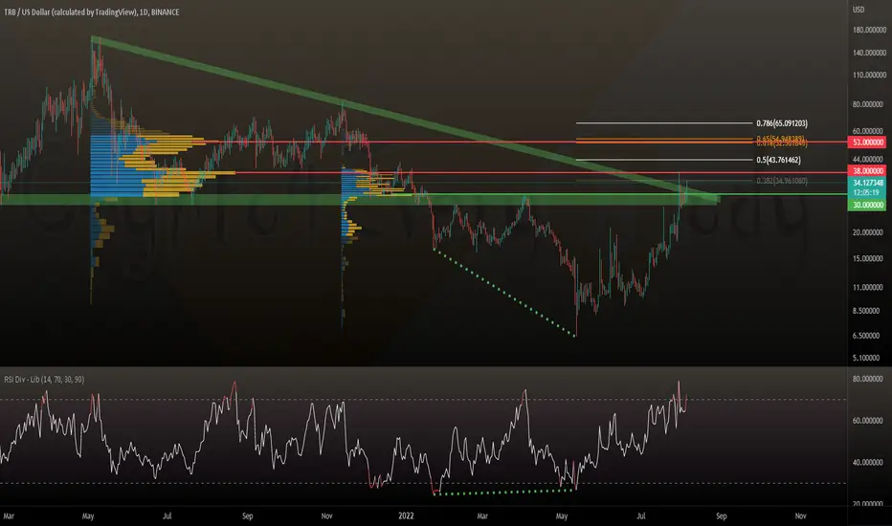Click the 40.000000 value on the RSI axis
The height and width of the screenshot is (526, 892).
[x=869, y=462]
